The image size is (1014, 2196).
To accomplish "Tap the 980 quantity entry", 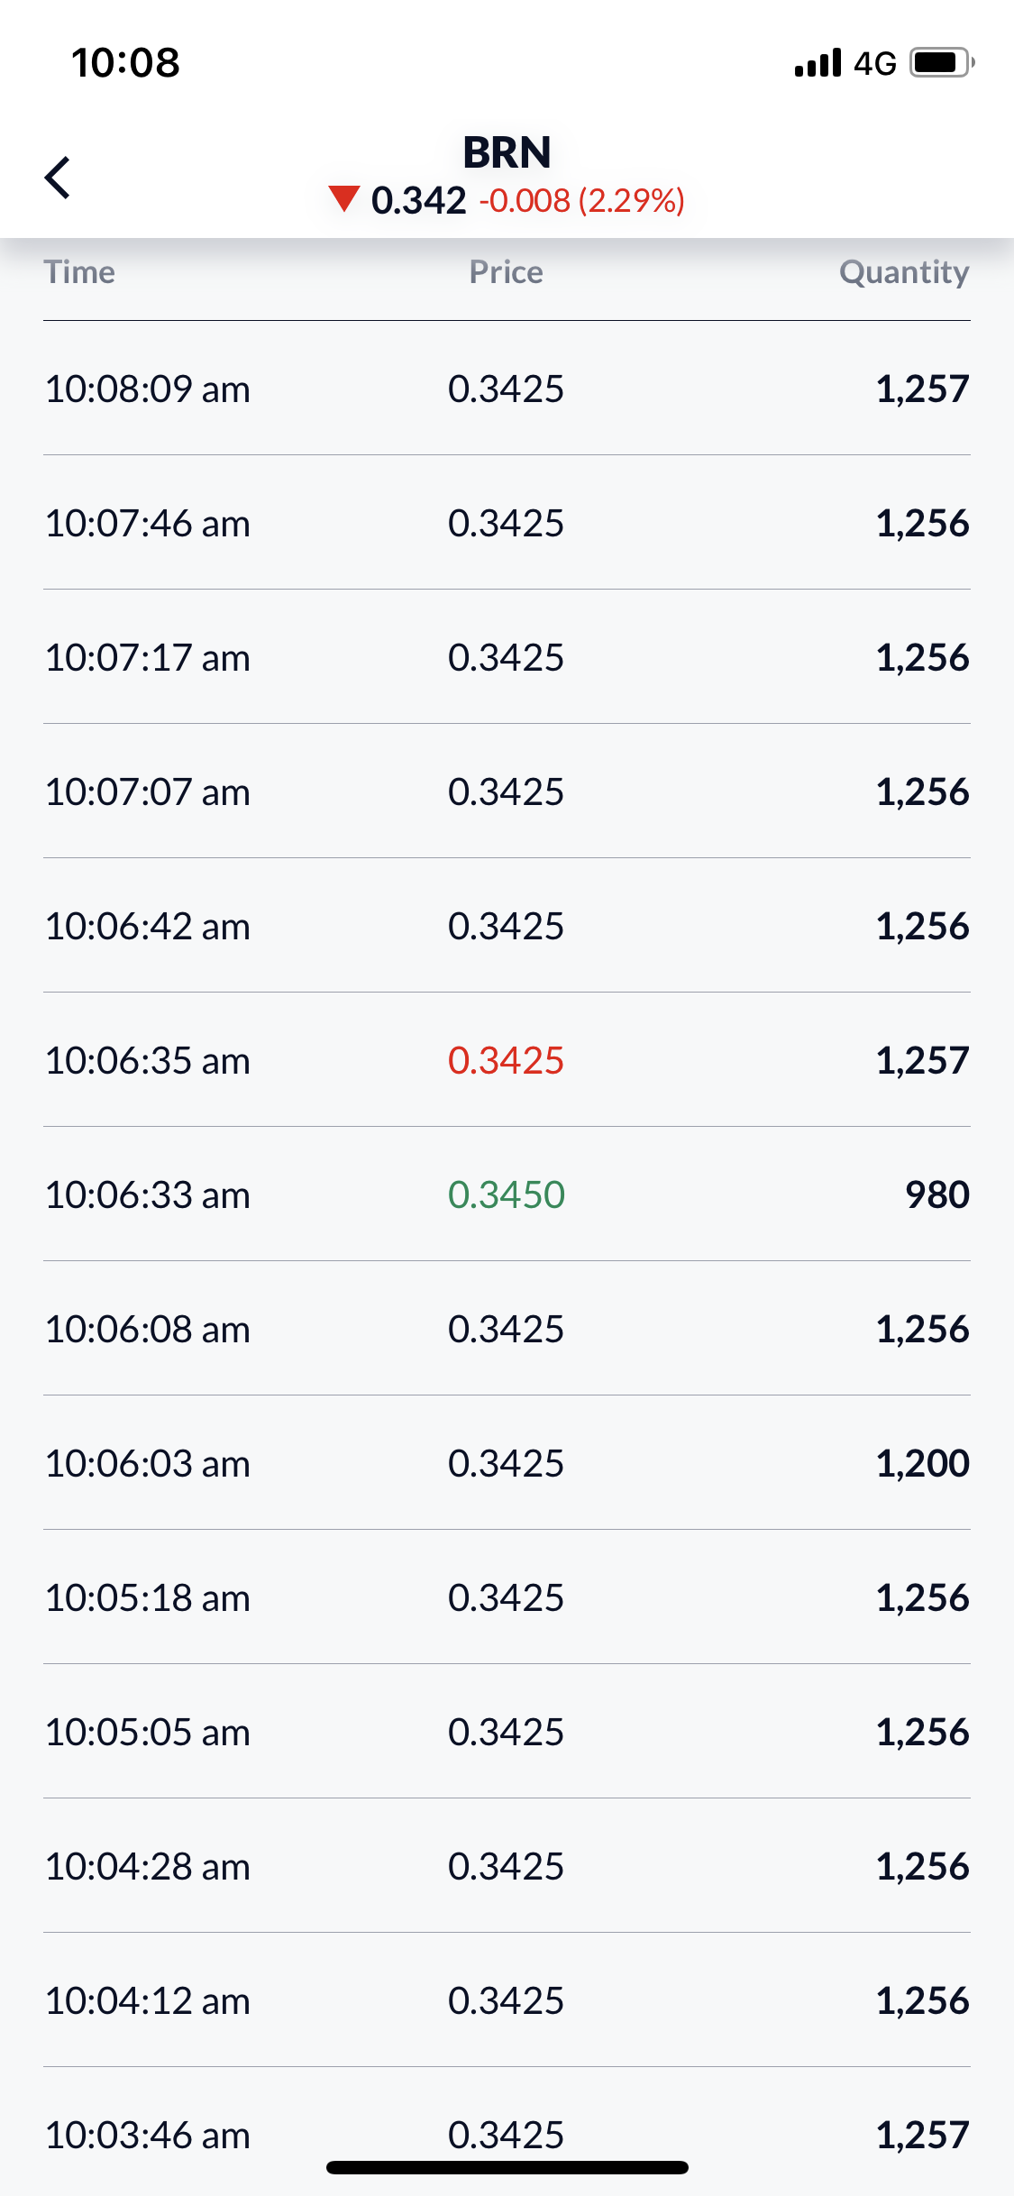I will [x=936, y=1194].
